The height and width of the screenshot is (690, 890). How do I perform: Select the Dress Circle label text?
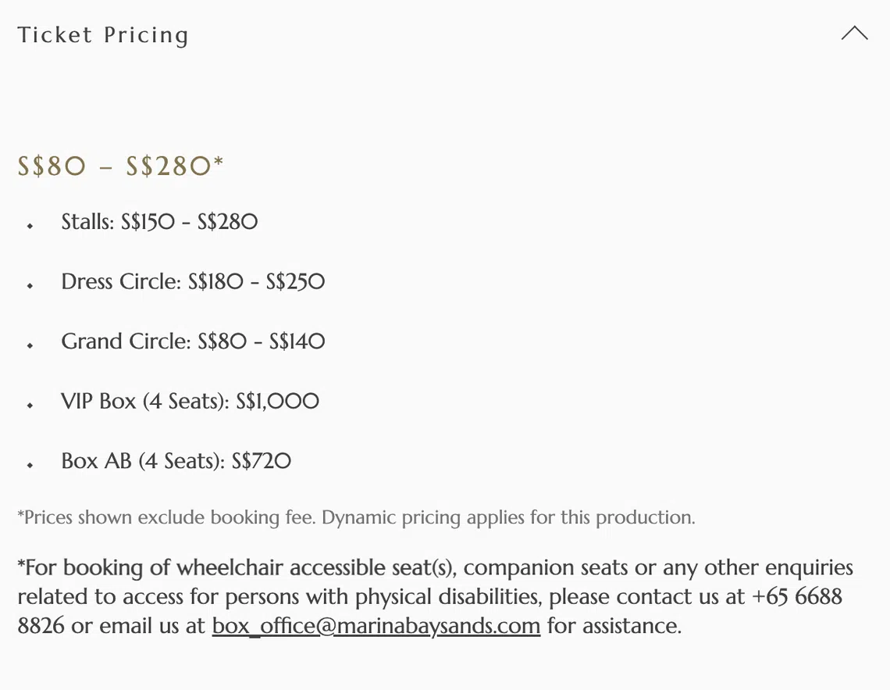(121, 281)
